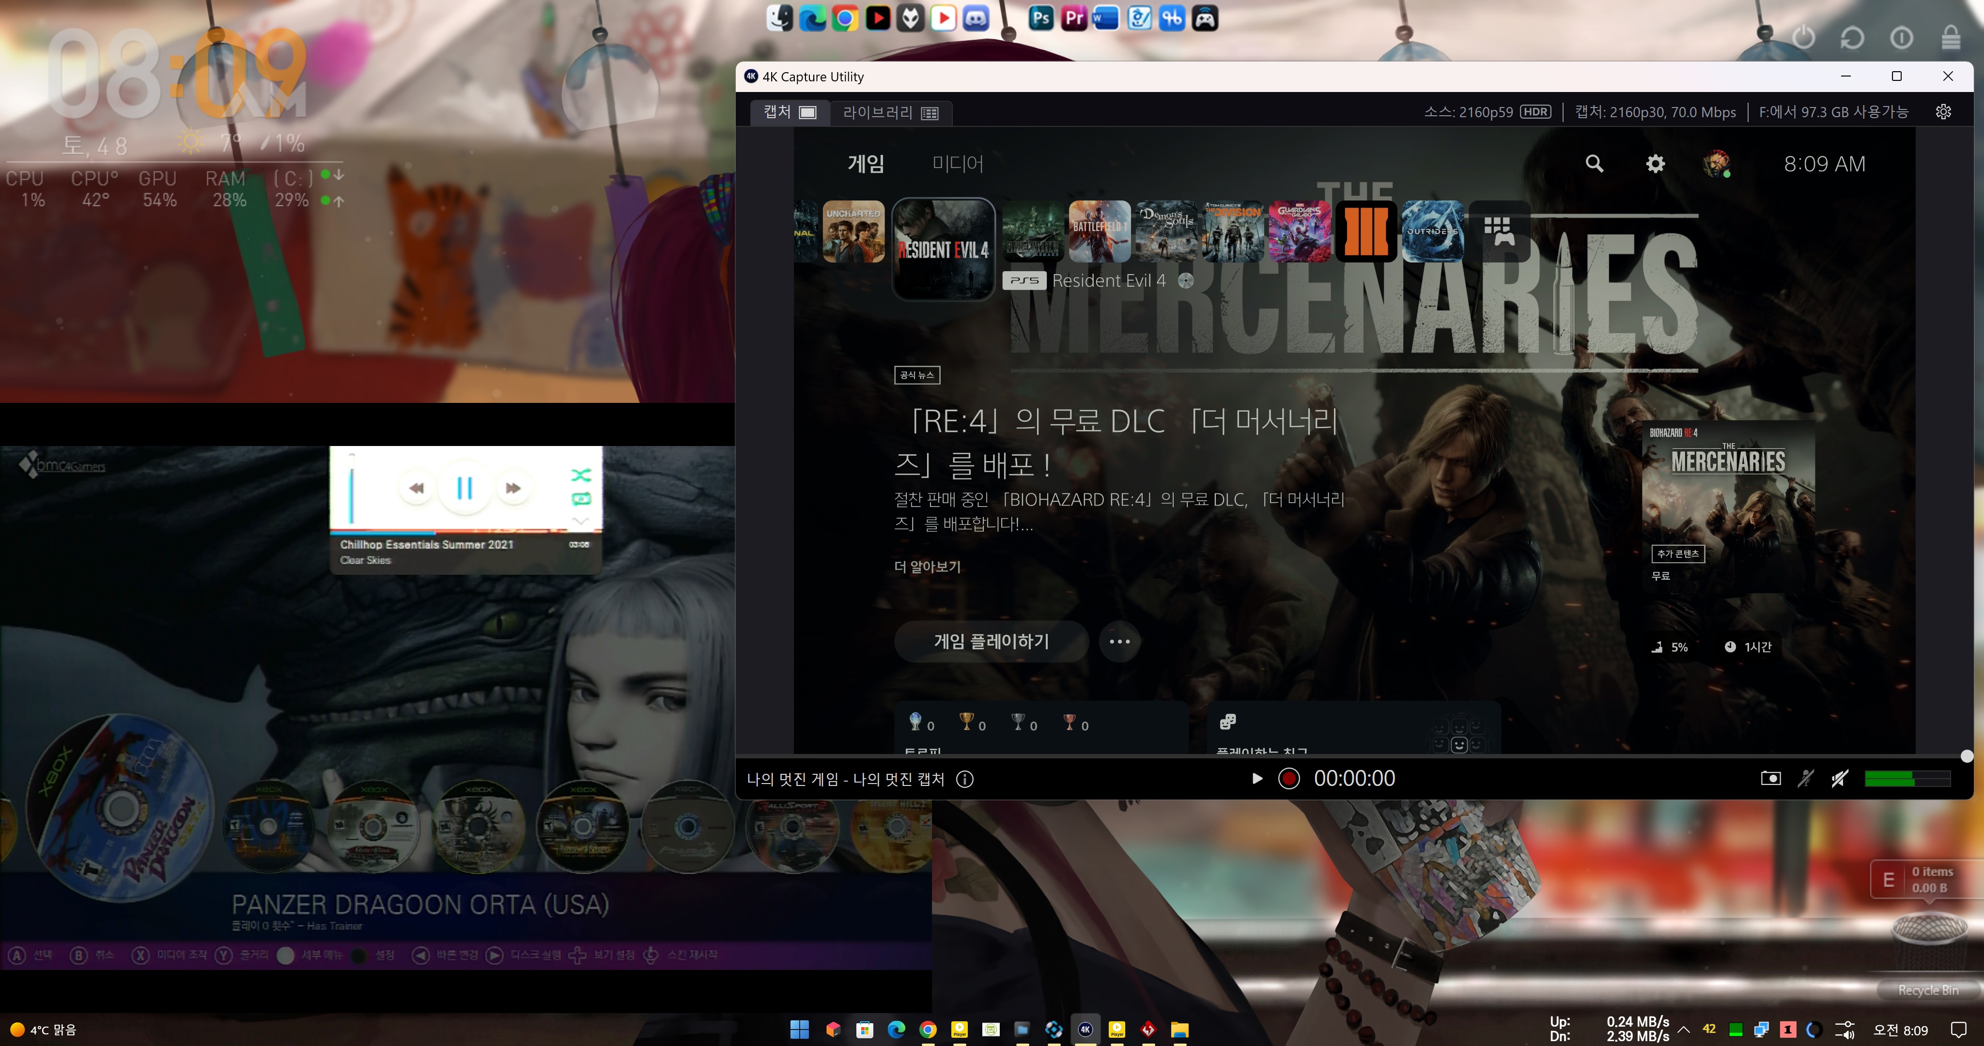Adjust the green audio level slider
Viewport: 1984px width, 1046px height.
[1907, 779]
